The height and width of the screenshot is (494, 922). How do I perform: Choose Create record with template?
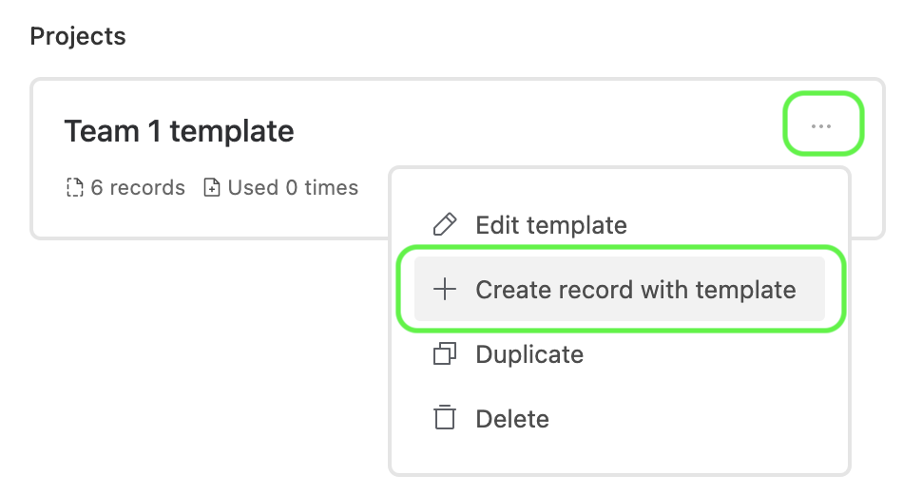point(620,289)
